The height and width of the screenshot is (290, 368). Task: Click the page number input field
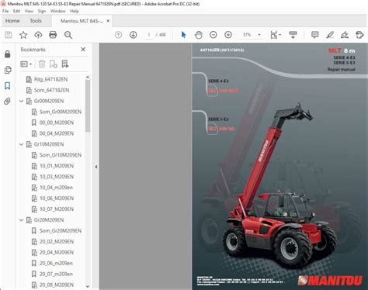(148, 35)
